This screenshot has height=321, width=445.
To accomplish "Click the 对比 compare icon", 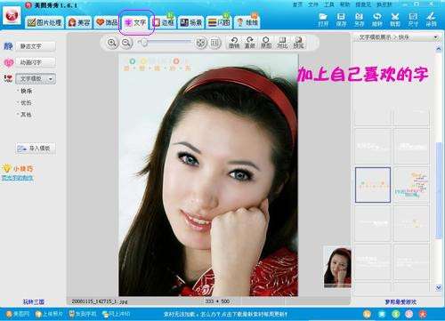I will [x=282, y=43].
